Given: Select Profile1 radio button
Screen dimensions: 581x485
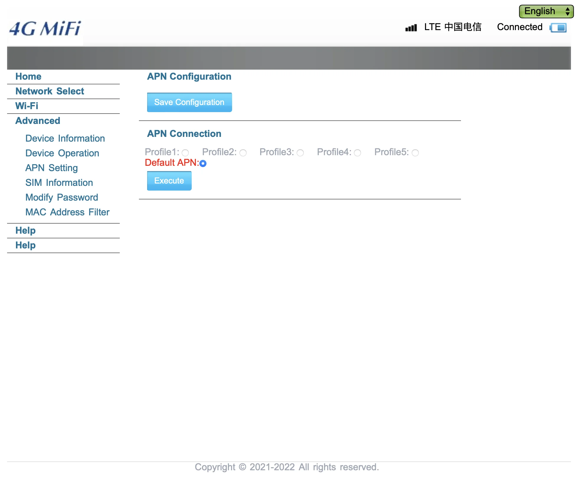Looking at the screenshot, I should coord(185,152).
